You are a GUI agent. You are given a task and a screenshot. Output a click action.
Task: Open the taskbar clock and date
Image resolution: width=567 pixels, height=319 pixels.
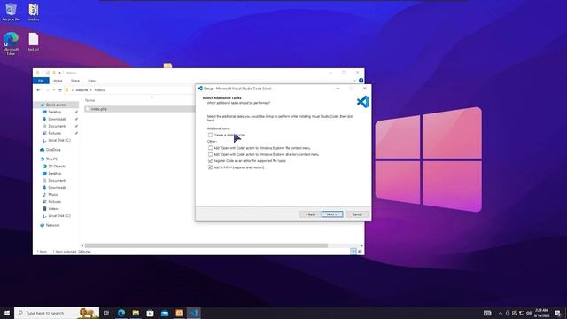click(x=541, y=313)
